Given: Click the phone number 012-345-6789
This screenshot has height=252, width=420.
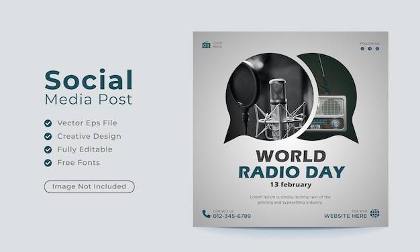Looking at the screenshot, I should (x=232, y=216).
